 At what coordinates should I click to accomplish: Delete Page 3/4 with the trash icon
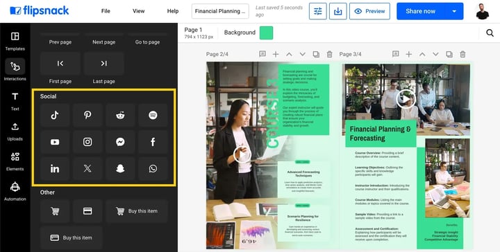[x=462, y=54]
